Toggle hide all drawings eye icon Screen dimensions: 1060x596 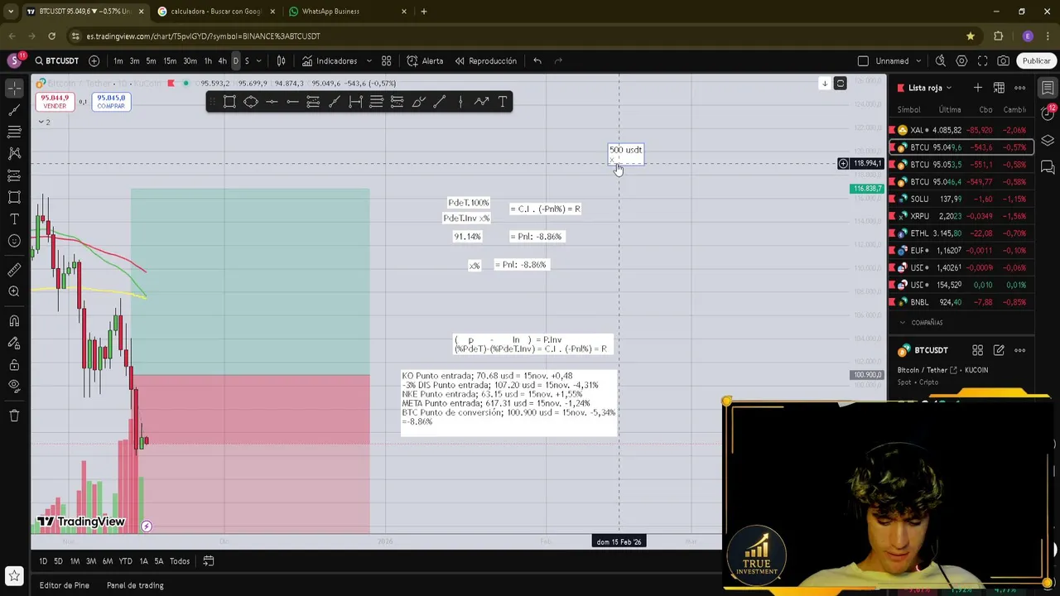pyautogui.click(x=14, y=386)
